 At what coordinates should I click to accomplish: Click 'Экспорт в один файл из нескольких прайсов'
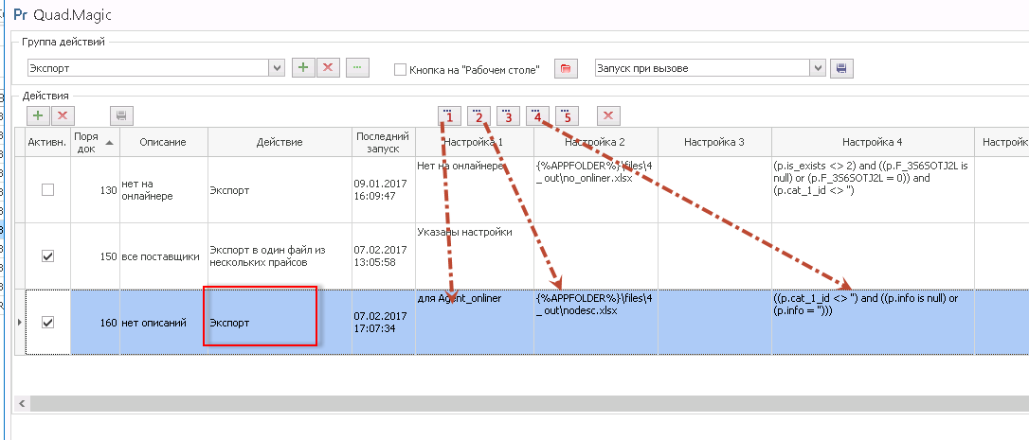click(x=280, y=256)
